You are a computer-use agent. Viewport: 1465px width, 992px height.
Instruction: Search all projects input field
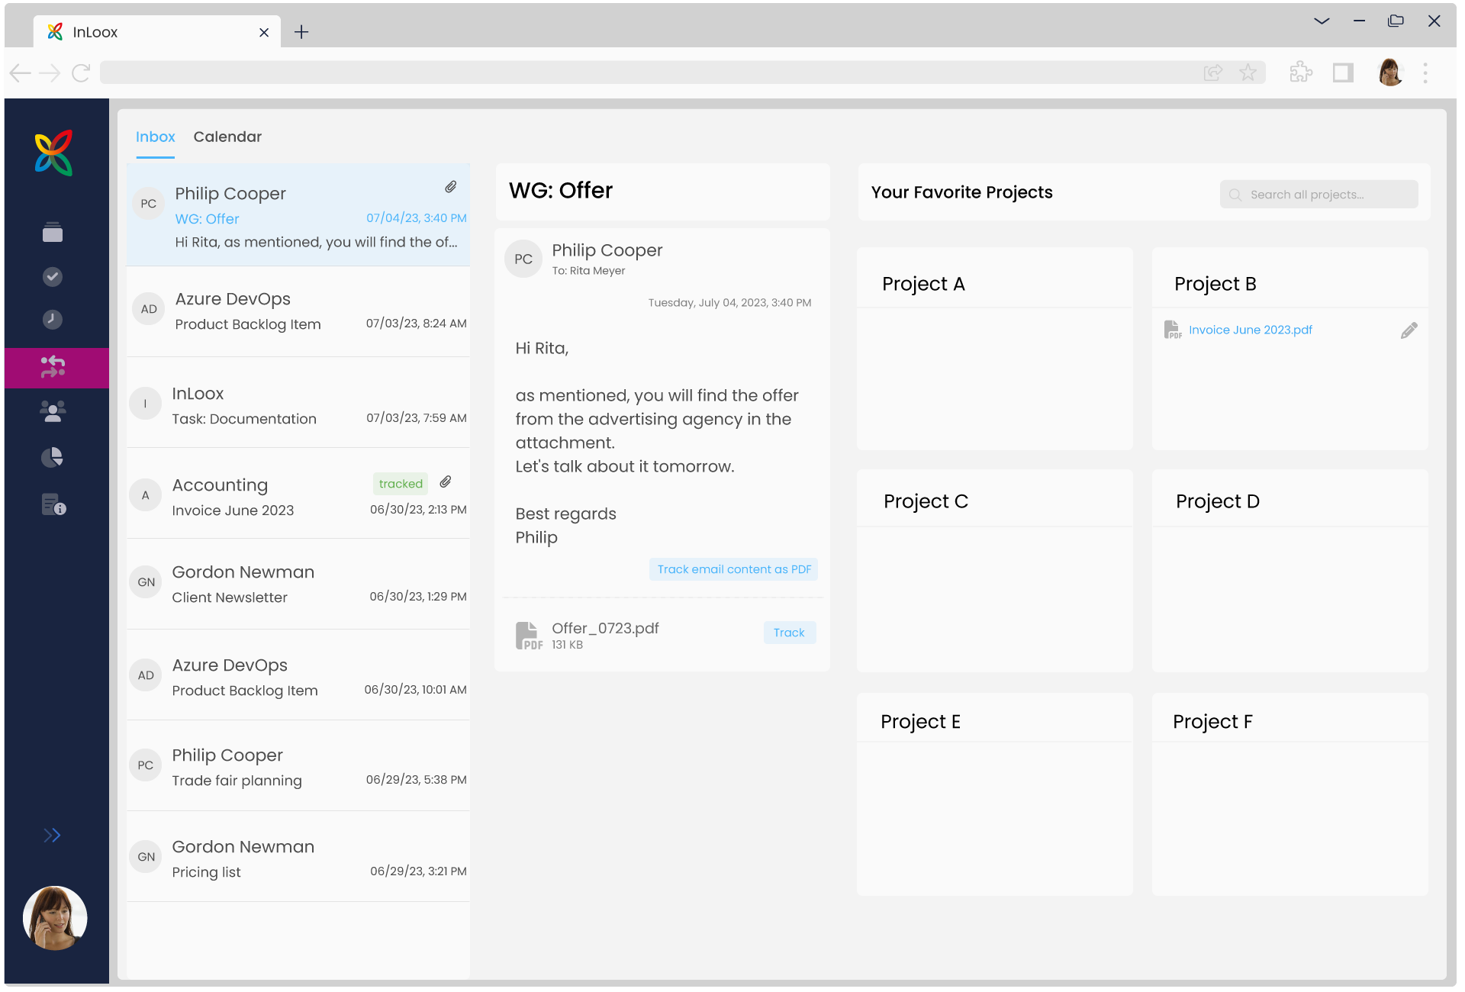coord(1320,194)
